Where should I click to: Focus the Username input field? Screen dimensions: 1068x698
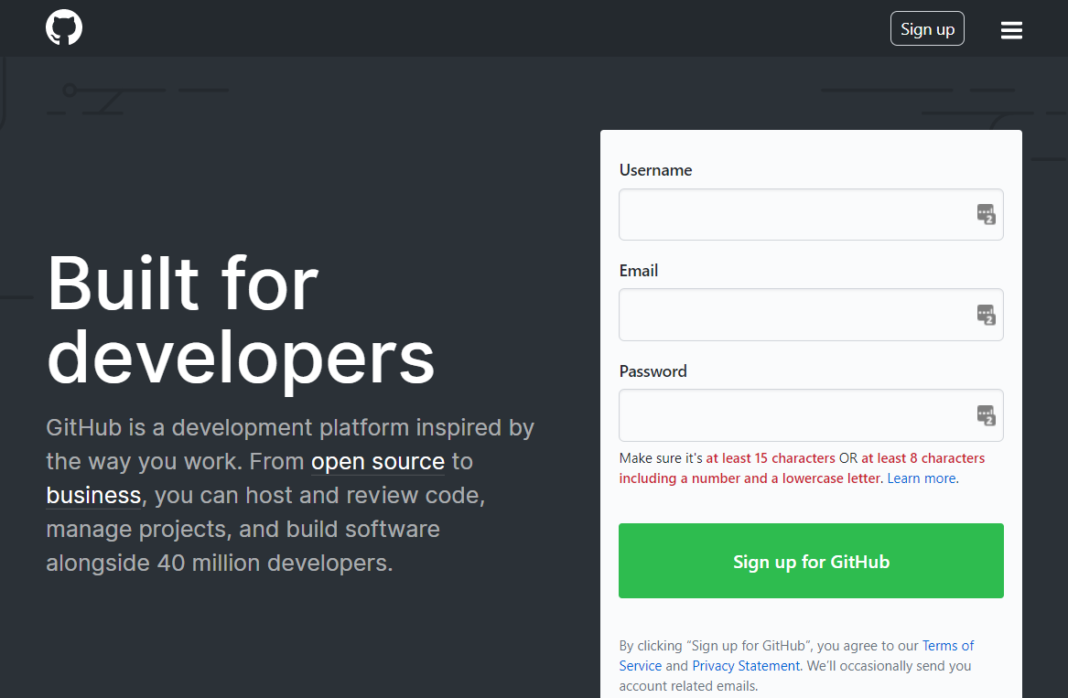pos(811,214)
